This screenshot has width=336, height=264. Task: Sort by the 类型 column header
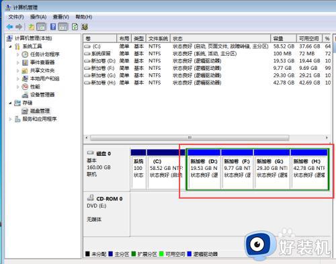point(139,38)
